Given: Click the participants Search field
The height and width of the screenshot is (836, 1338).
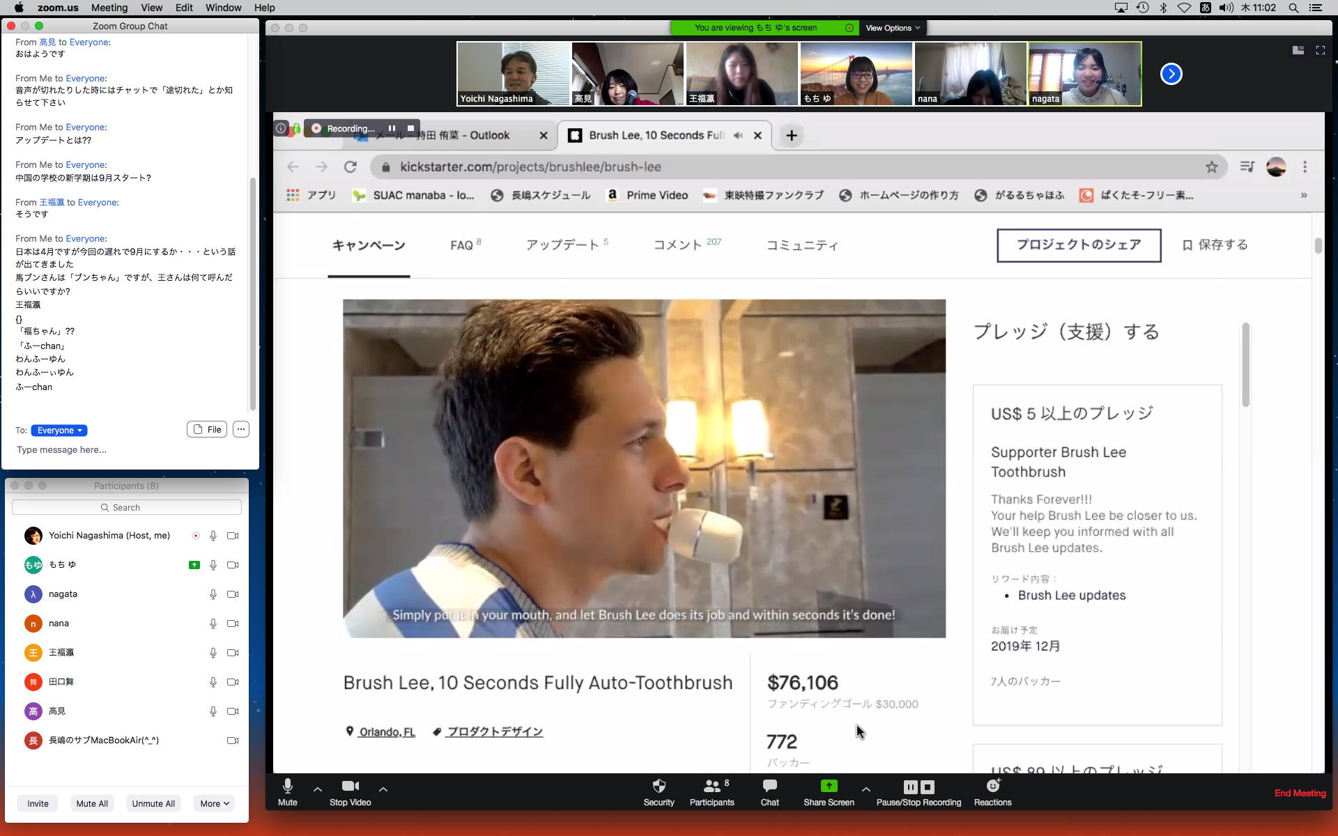Looking at the screenshot, I should 127,507.
